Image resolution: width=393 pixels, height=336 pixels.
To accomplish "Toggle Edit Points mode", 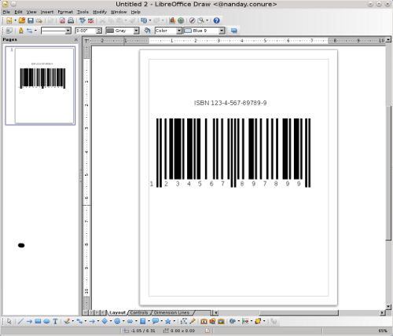I will [184, 321].
